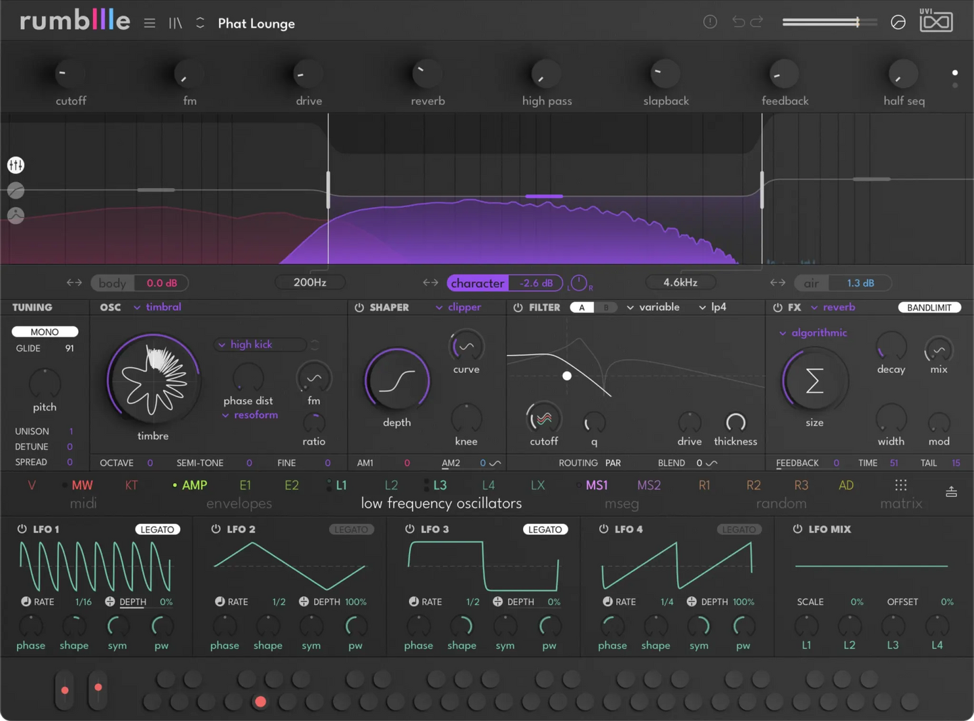Click the BANDLIMIT button
This screenshot has height=721, width=974.
click(x=929, y=308)
